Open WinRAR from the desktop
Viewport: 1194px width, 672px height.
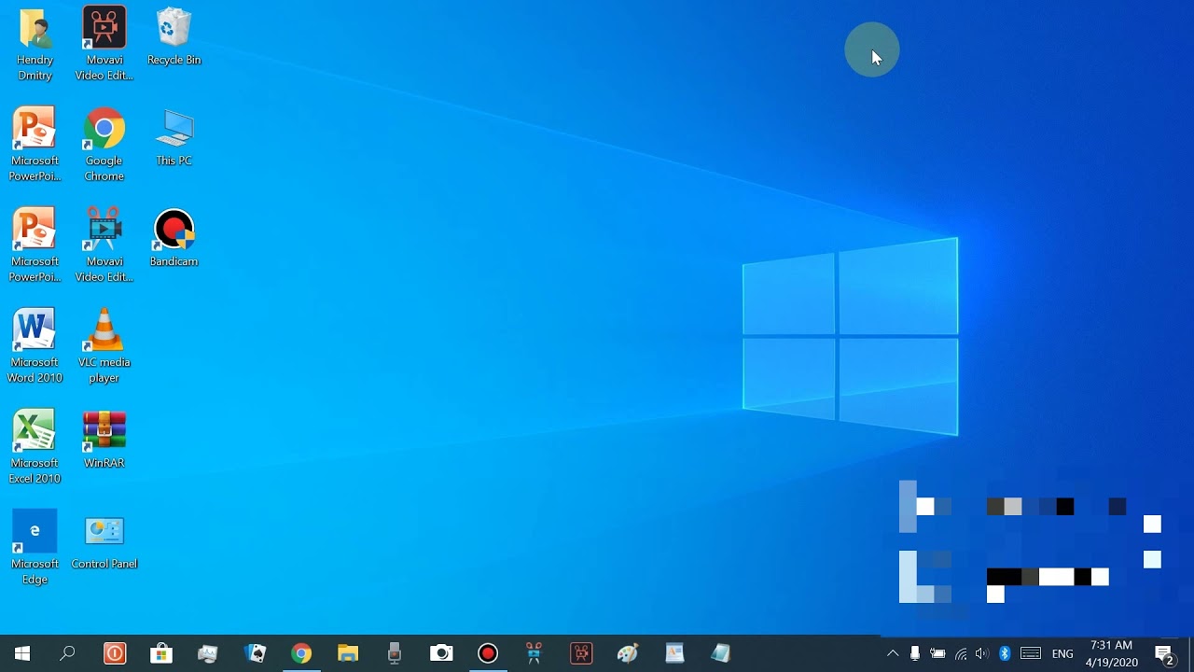click(104, 428)
